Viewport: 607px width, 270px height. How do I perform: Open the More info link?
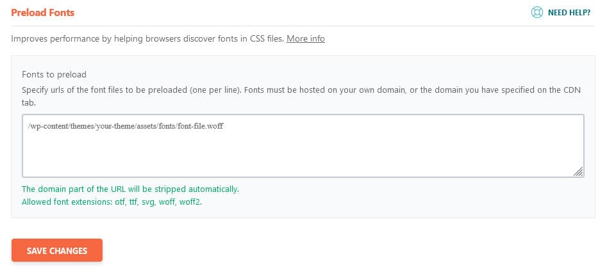click(306, 38)
